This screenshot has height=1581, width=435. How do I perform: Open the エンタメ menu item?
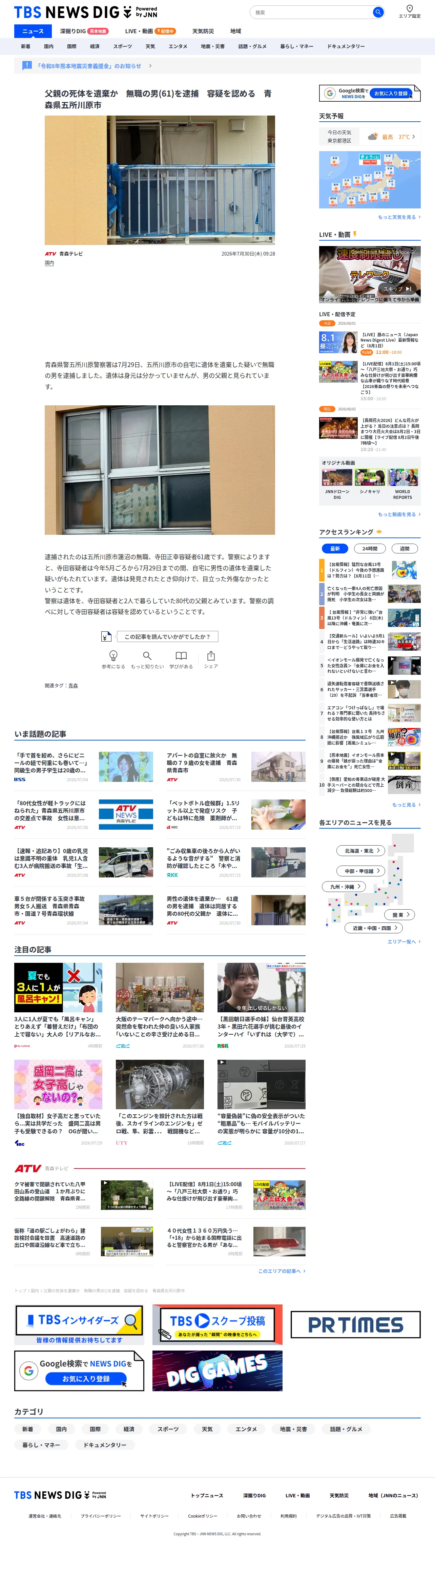(178, 47)
